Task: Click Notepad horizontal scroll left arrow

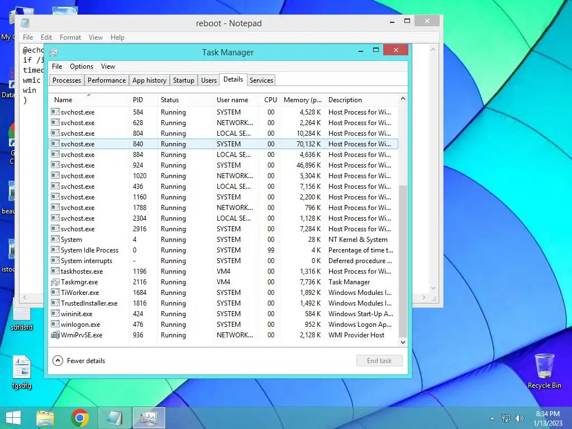Action: (x=25, y=298)
